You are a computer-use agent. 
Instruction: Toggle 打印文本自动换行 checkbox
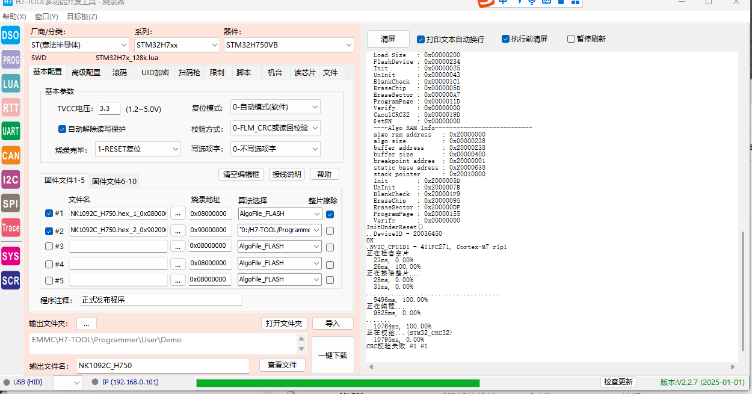point(421,39)
